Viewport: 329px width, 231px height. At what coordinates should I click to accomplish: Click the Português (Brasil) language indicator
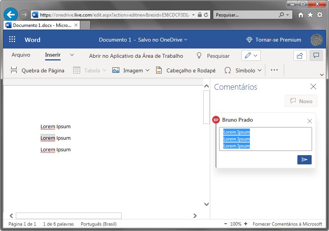pyautogui.click(x=98, y=224)
